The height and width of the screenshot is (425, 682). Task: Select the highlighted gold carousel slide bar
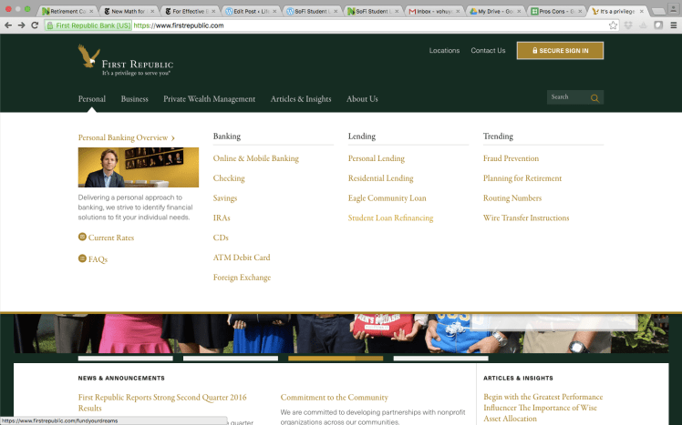[x=335, y=359]
